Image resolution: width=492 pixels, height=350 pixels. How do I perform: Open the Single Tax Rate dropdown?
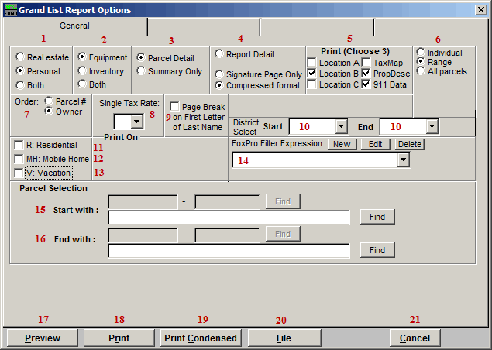(x=136, y=122)
